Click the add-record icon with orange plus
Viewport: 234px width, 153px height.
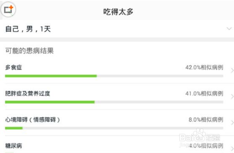[8, 10]
